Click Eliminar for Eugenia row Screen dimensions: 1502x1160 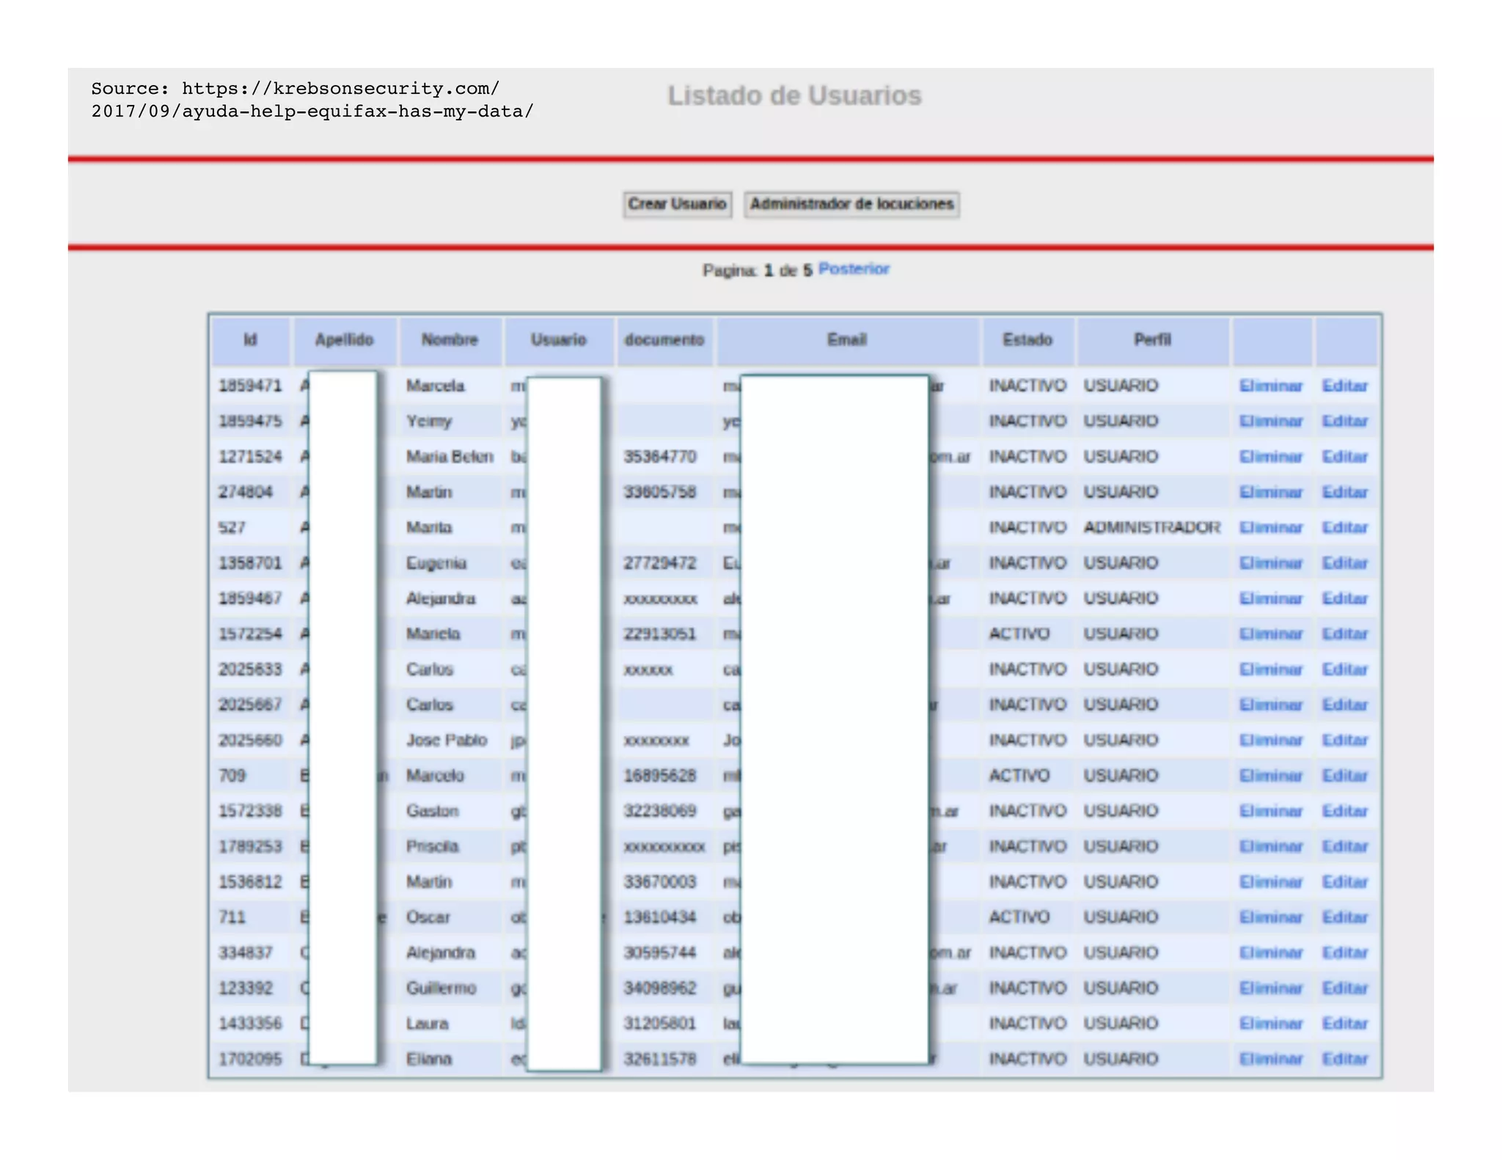pos(1271,563)
